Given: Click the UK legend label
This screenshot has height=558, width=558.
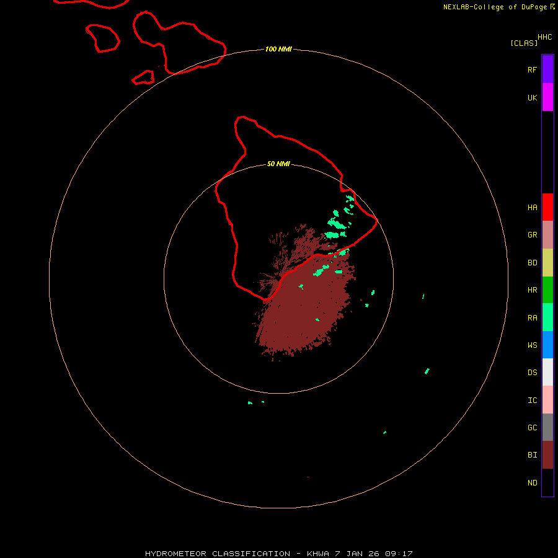Looking at the screenshot, I should [x=532, y=97].
